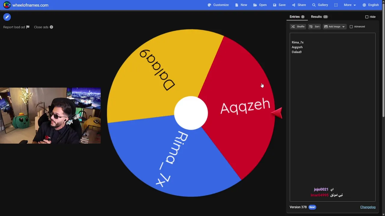Viewport: 385px width, 216px height.
Task: Close ads button
Action: [44, 27]
